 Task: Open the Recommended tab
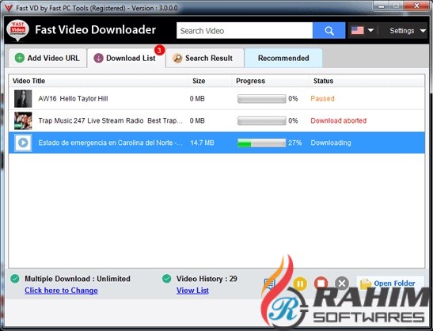coord(283,58)
